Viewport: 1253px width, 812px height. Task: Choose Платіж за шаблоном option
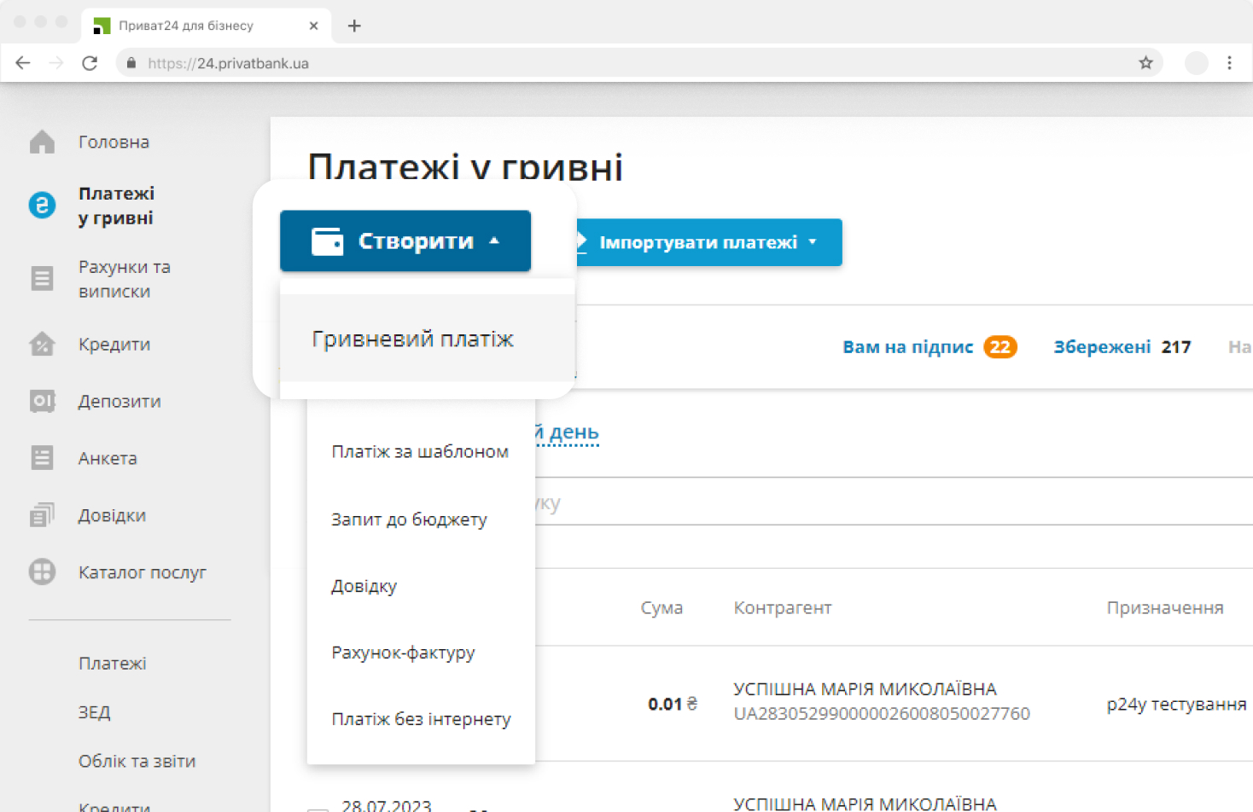[x=419, y=451]
